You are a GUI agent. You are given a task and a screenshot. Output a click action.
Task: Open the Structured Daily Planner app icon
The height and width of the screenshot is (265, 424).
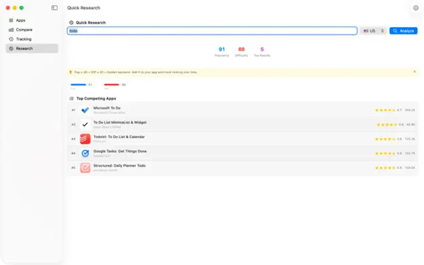point(85,168)
